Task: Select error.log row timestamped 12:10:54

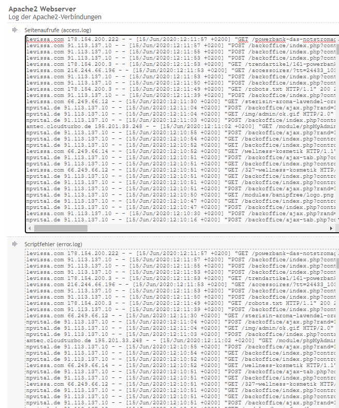Action: pyautogui.click(x=181, y=353)
